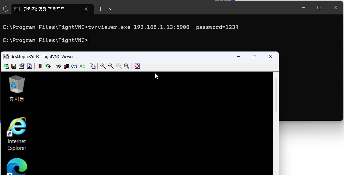Select Microsoft Edge icon on remote desktop

tap(17, 166)
